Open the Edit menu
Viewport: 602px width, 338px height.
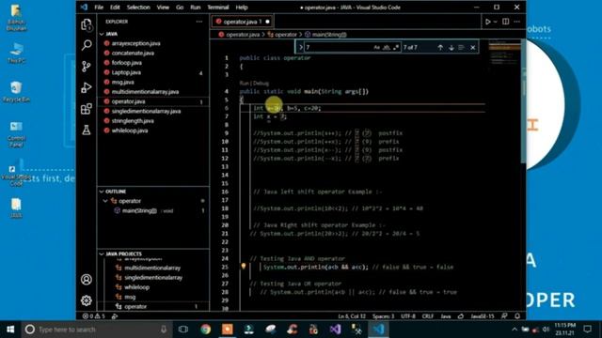115,8
